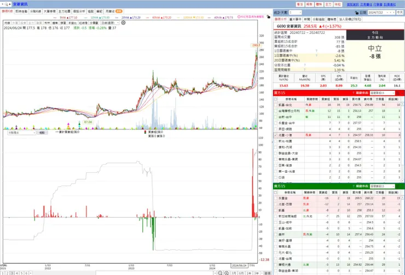Click the red 主力 button at top right
This screenshot has width=405, height=275.
click(328, 4)
